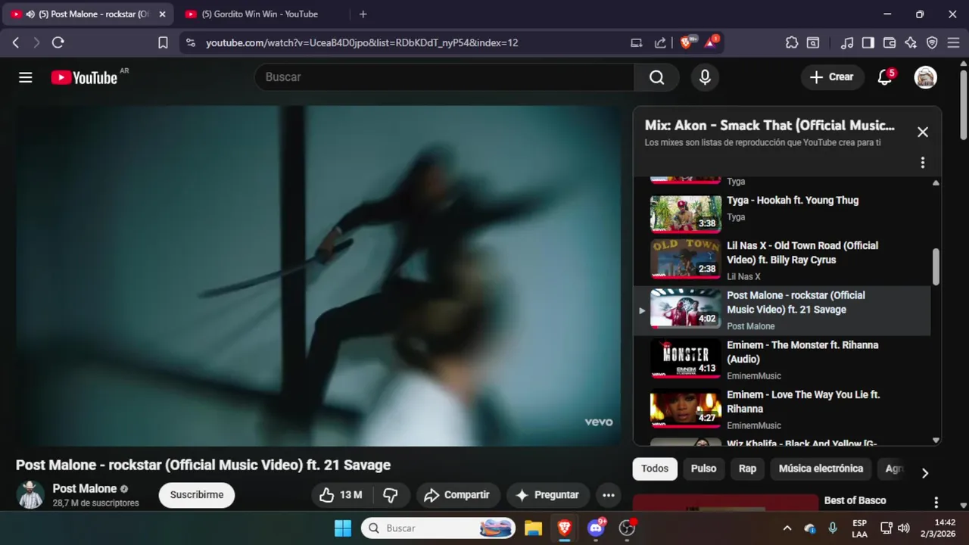The width and height of the screenshot is (969, 545).
Task: Show more filter chips with arrow
Action: click(x=924, y=473)
